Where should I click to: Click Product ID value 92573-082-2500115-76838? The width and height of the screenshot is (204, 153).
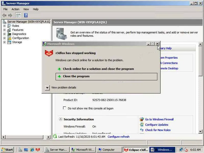coord(109,100)
